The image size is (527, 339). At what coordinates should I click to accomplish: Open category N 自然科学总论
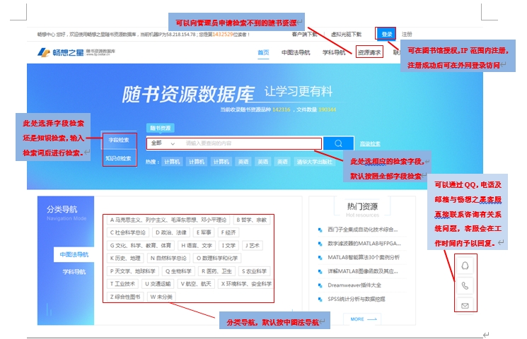point(170,258)
